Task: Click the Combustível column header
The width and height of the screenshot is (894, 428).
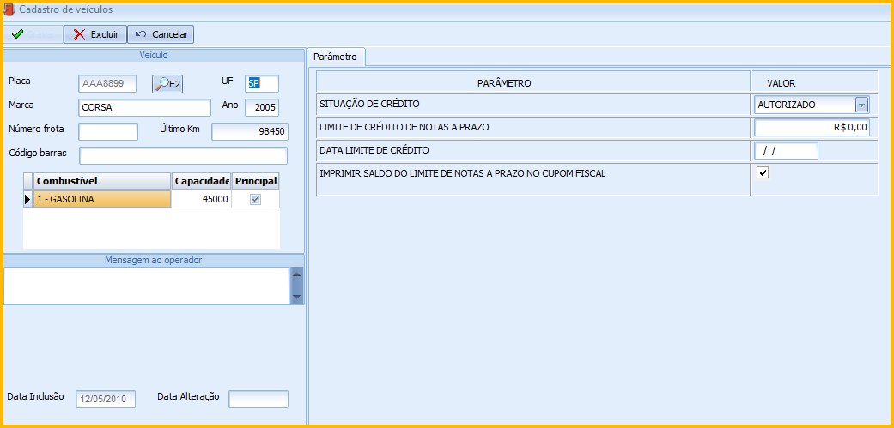Action: pos(102,181)
